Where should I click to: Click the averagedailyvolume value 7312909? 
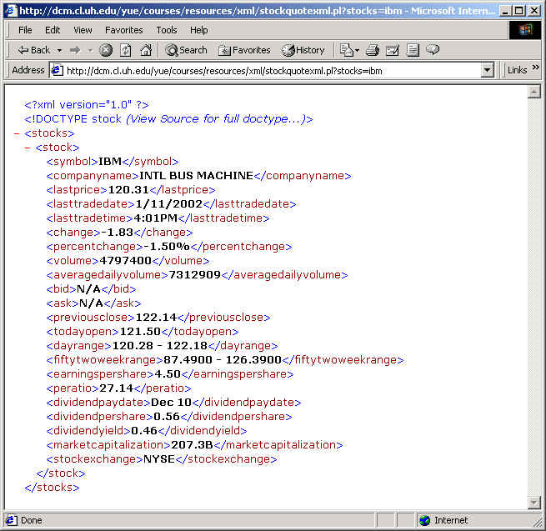195,275
